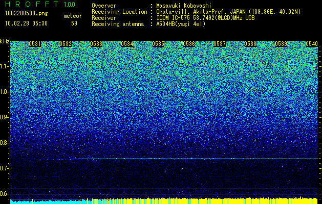Click the meteor count 59
The height and width of the screenshot is (204, 322).
pyautogui.click(x=74, y=23)
